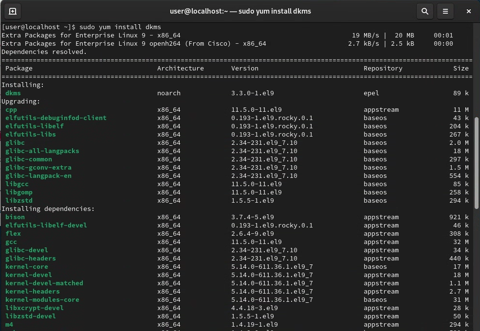This screenshot has height=331, width=480.
Task: Click the window title text
Action: pyautogui.click(x=240, y=11)
